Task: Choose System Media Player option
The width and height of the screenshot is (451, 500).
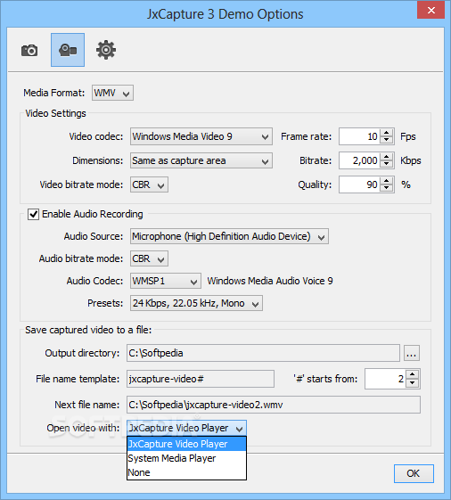Action: point(186,458)
